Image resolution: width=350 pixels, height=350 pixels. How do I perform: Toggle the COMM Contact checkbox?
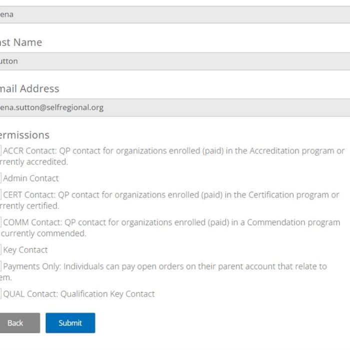(x=1, y=222)
